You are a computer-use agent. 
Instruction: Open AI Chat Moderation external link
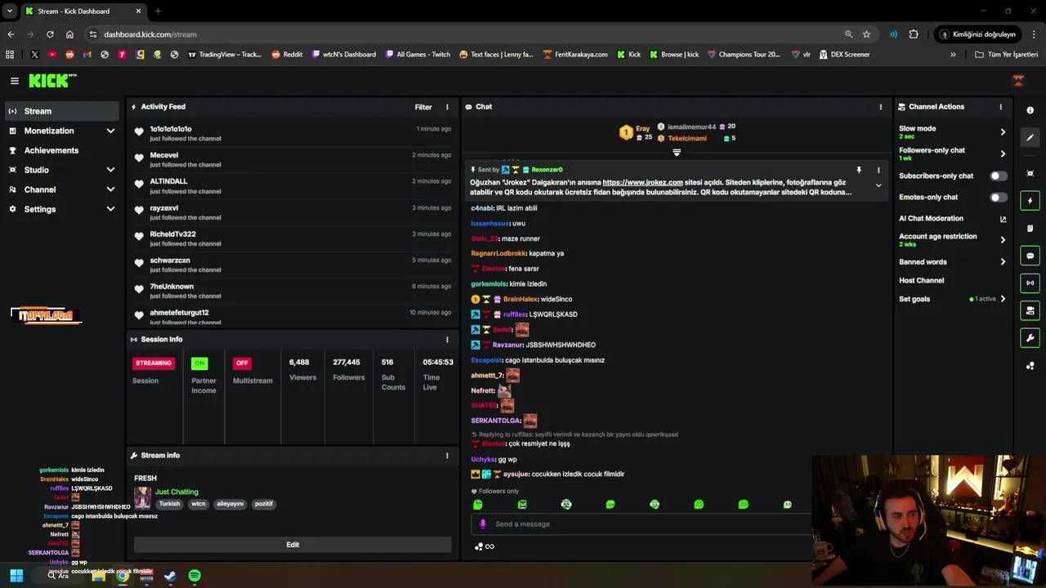[x=1003, y=219]
